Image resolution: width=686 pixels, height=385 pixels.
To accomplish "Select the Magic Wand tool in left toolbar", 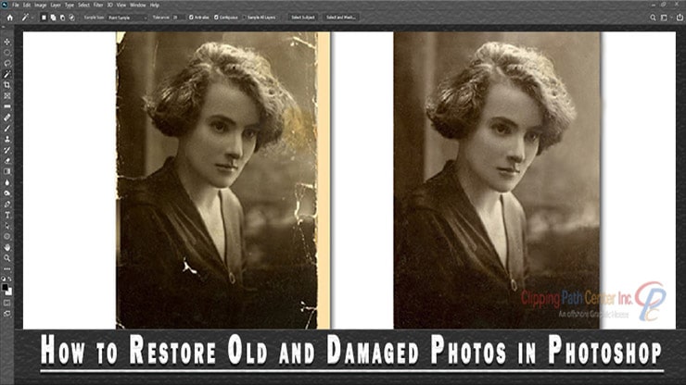I will (7, 74).
